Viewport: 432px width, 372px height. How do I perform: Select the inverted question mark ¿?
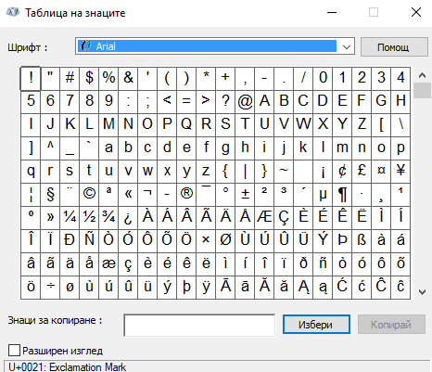(128, 218)
